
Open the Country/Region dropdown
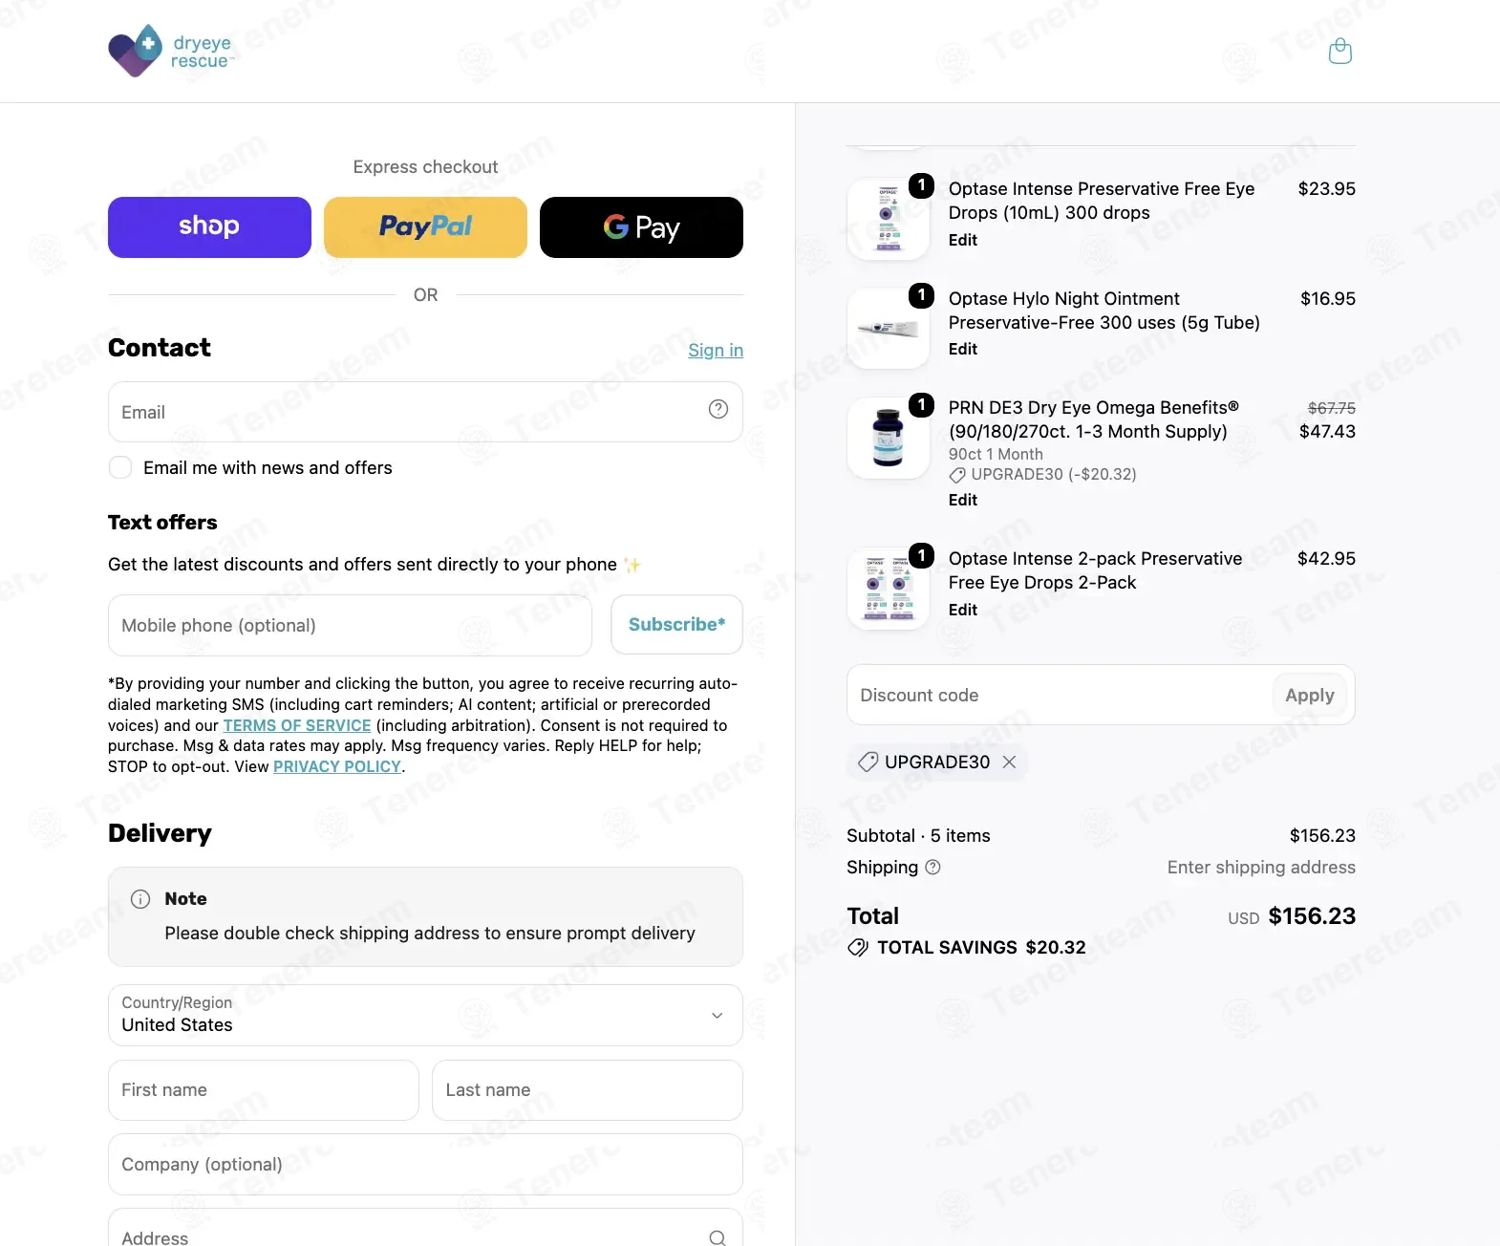[x=425, y=1015]
